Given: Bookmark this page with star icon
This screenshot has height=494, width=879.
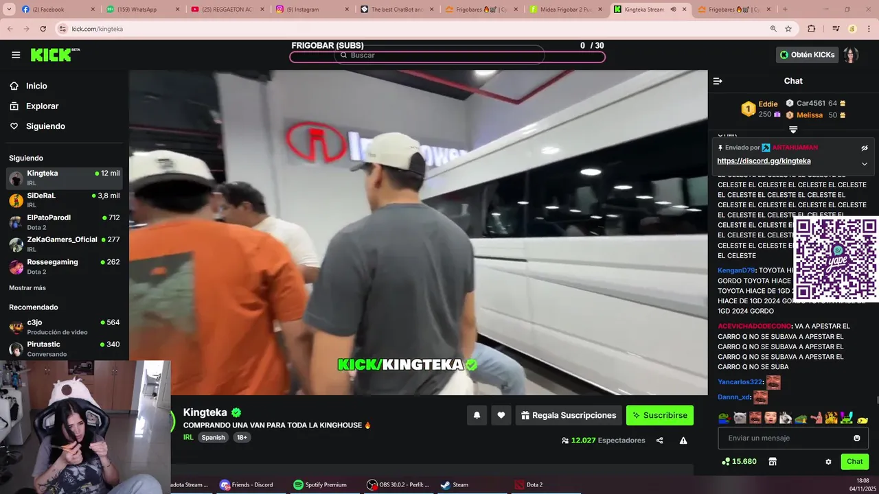Looking at the screenshot, I should tap(788, 29).
